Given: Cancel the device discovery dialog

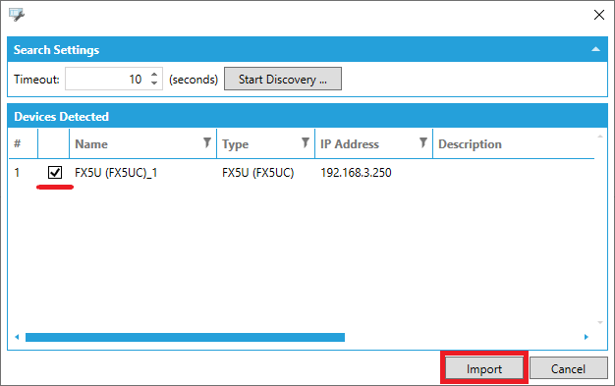Looking at the screenshot, I should coord(568,368).
